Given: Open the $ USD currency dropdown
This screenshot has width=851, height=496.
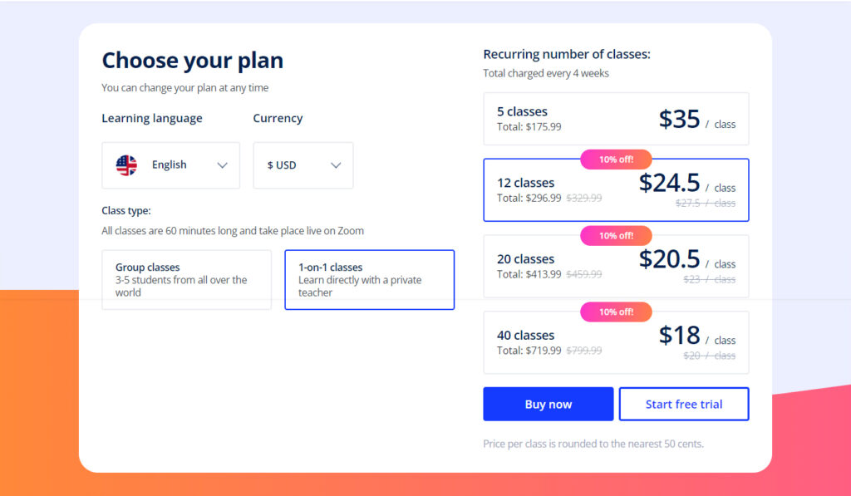Looking at the screenshot, I should coord(303,165).
